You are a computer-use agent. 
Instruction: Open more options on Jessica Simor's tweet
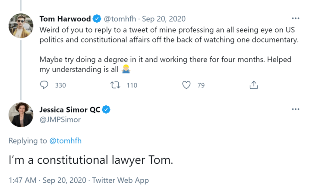point(296,109)
